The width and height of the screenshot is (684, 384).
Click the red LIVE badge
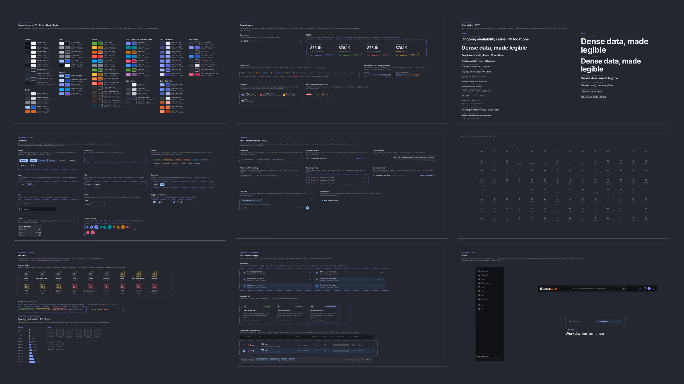tap(309, 94)
